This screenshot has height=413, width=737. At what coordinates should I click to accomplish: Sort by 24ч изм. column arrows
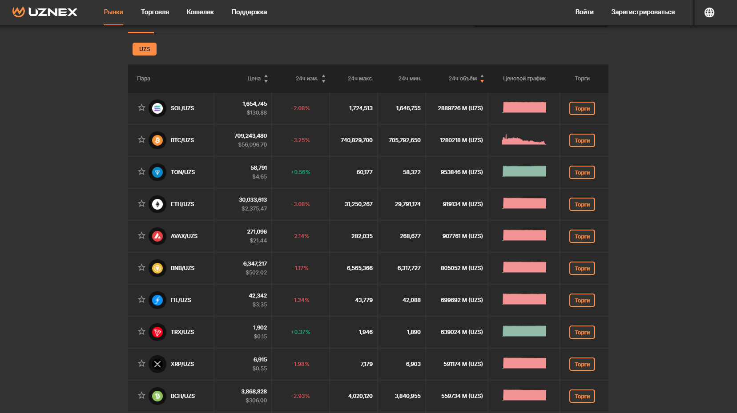point(323,78)
